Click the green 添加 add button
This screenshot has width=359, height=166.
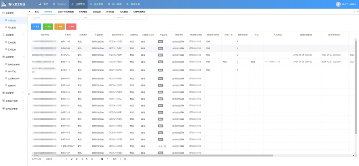pyautogui.click(x=48, y=26)
